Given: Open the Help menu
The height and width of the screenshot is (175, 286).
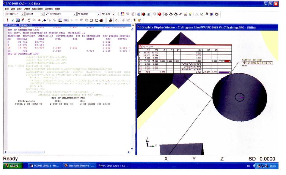Looking at the screenshot, I should tap(57, 9).
